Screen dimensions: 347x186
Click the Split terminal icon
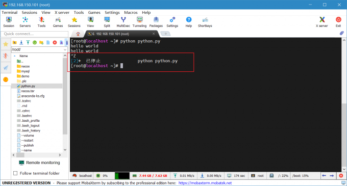107,22
